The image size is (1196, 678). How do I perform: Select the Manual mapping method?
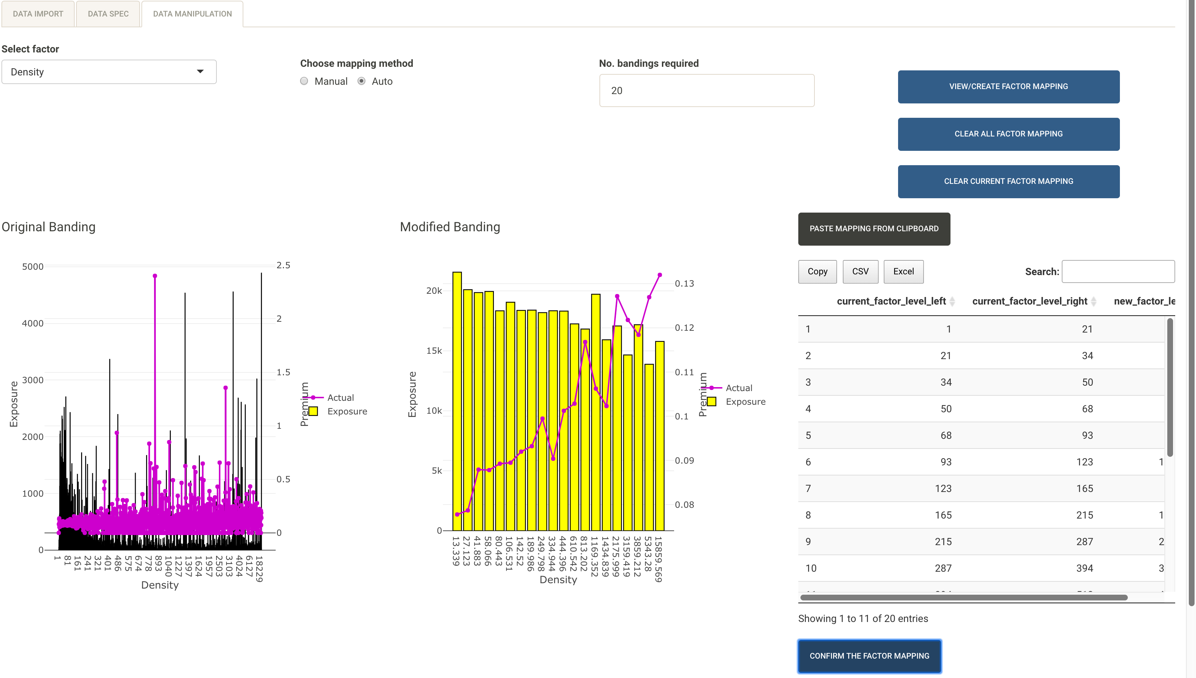click(304, 81)
